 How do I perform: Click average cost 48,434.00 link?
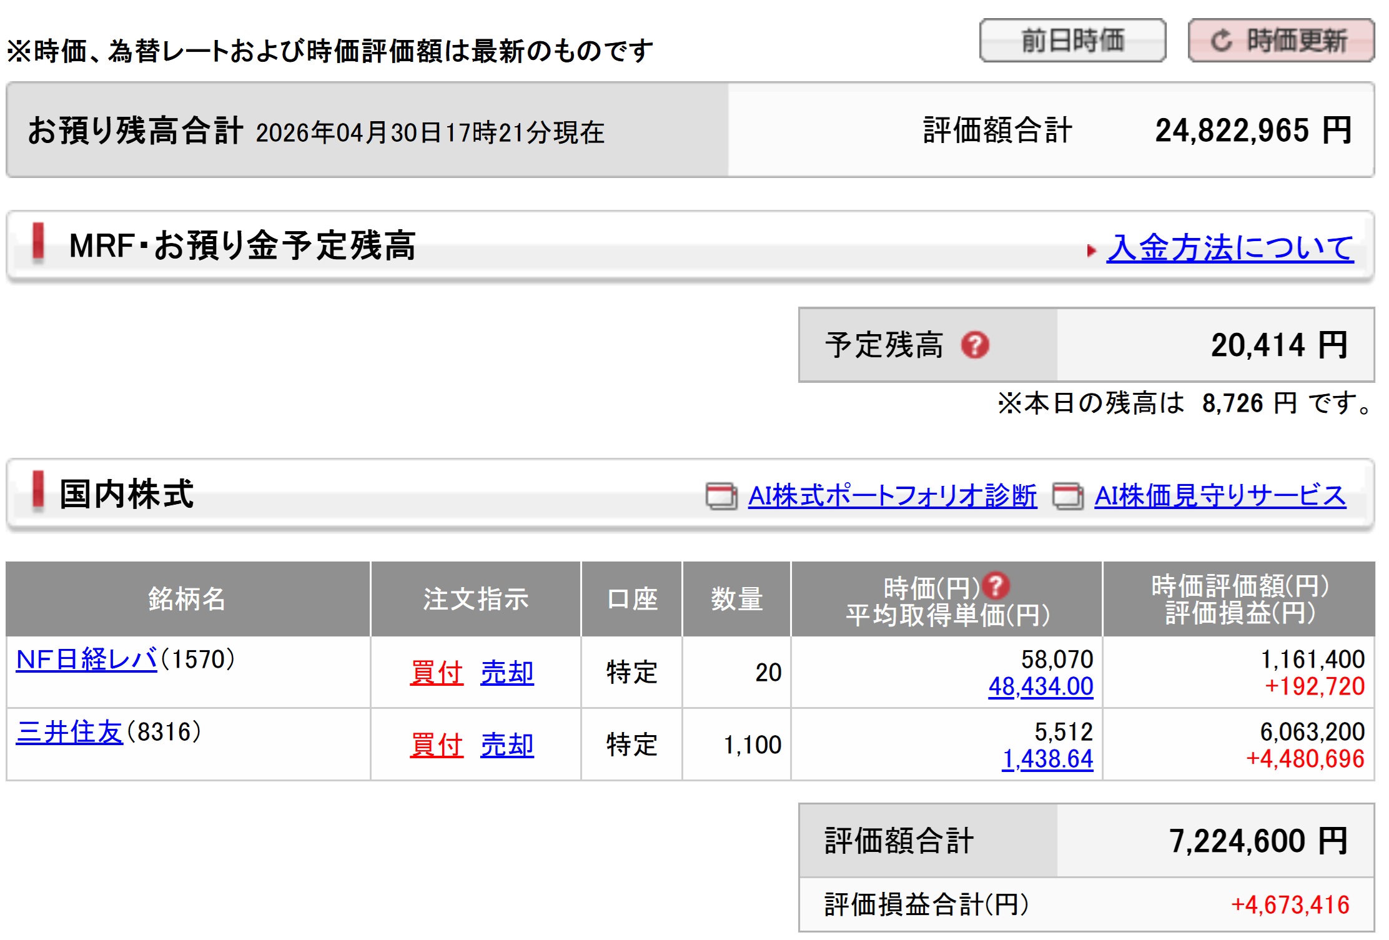tap(1041, 686)
